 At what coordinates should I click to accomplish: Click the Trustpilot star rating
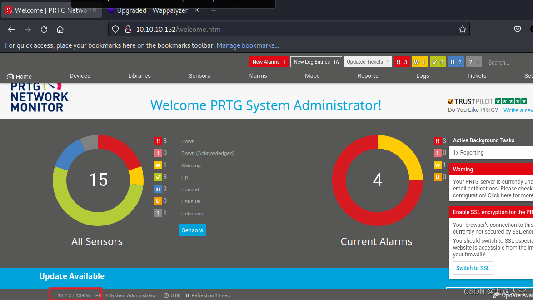511,101
